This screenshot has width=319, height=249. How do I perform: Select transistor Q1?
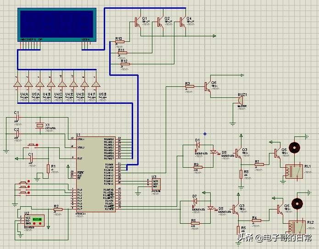tap(138, 22)
